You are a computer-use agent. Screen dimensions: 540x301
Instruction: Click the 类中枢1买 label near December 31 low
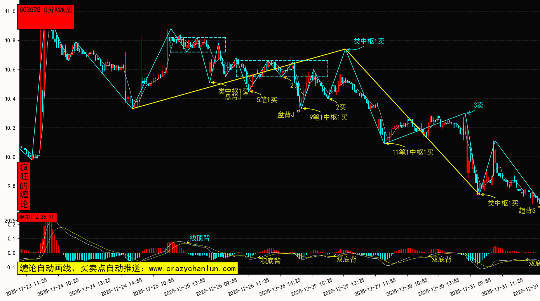coord(503,203)
